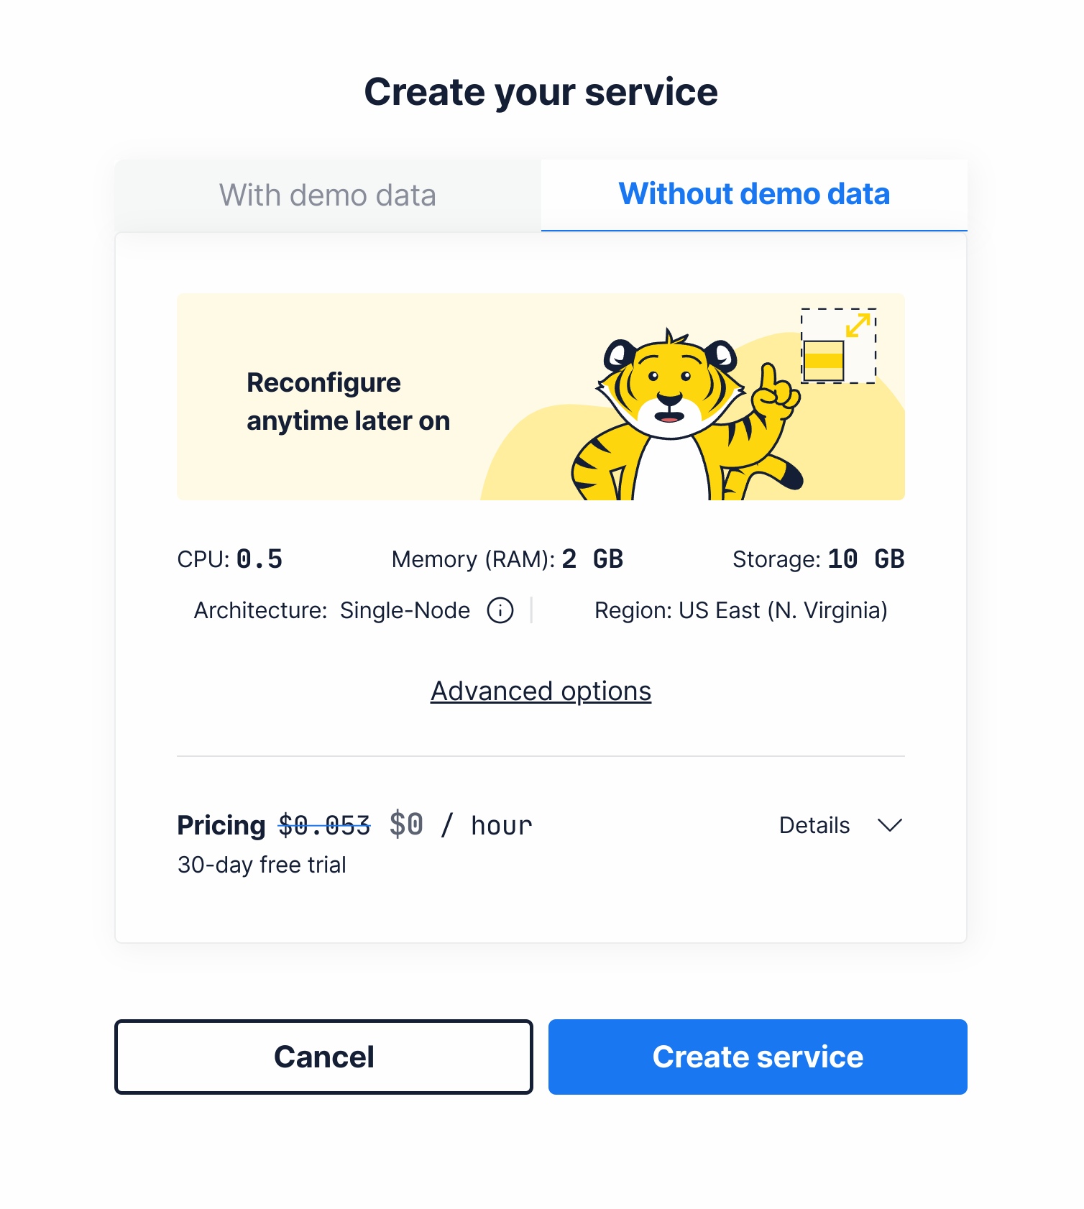This screenshot has height=1209, width=1084.
Task: Click the Details label in Pricing
Action: pos(814,825)
